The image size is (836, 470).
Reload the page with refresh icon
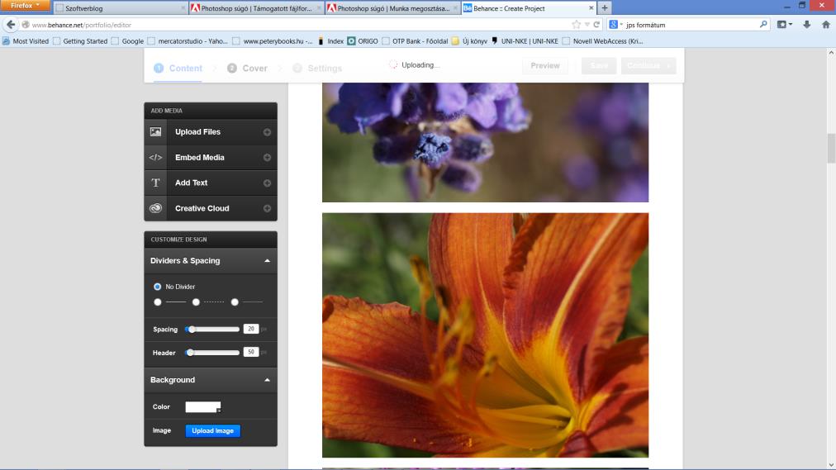pos(596,25)
